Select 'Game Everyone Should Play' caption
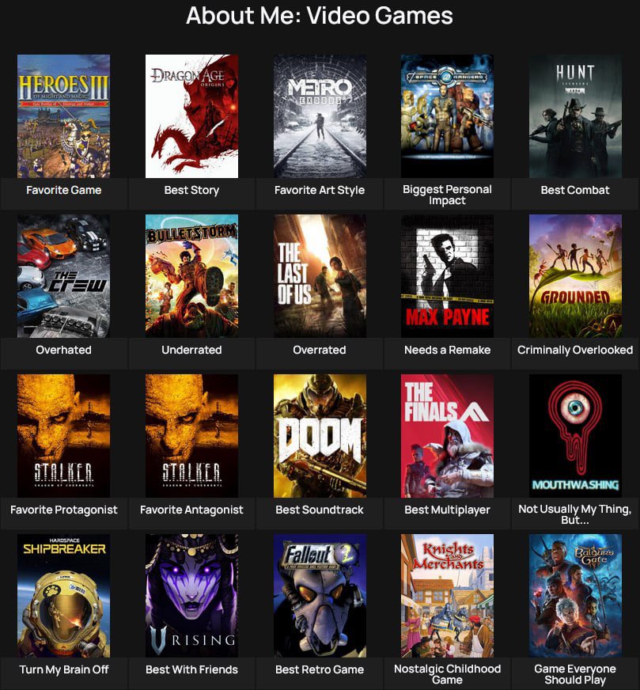640x690 pixels. click(575, 674)
